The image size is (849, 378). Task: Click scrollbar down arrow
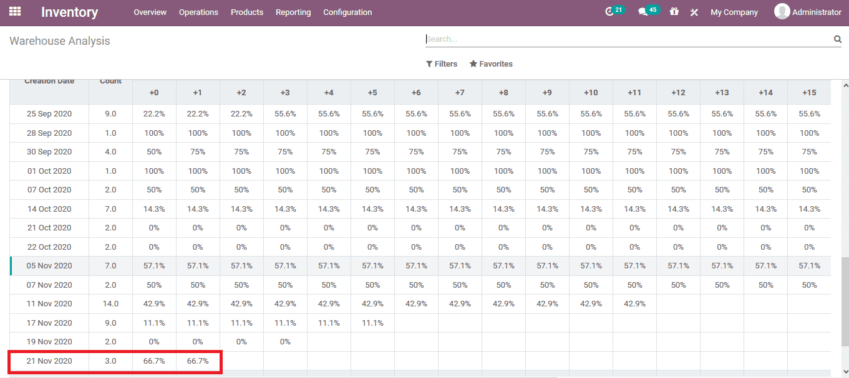(845, 372)
